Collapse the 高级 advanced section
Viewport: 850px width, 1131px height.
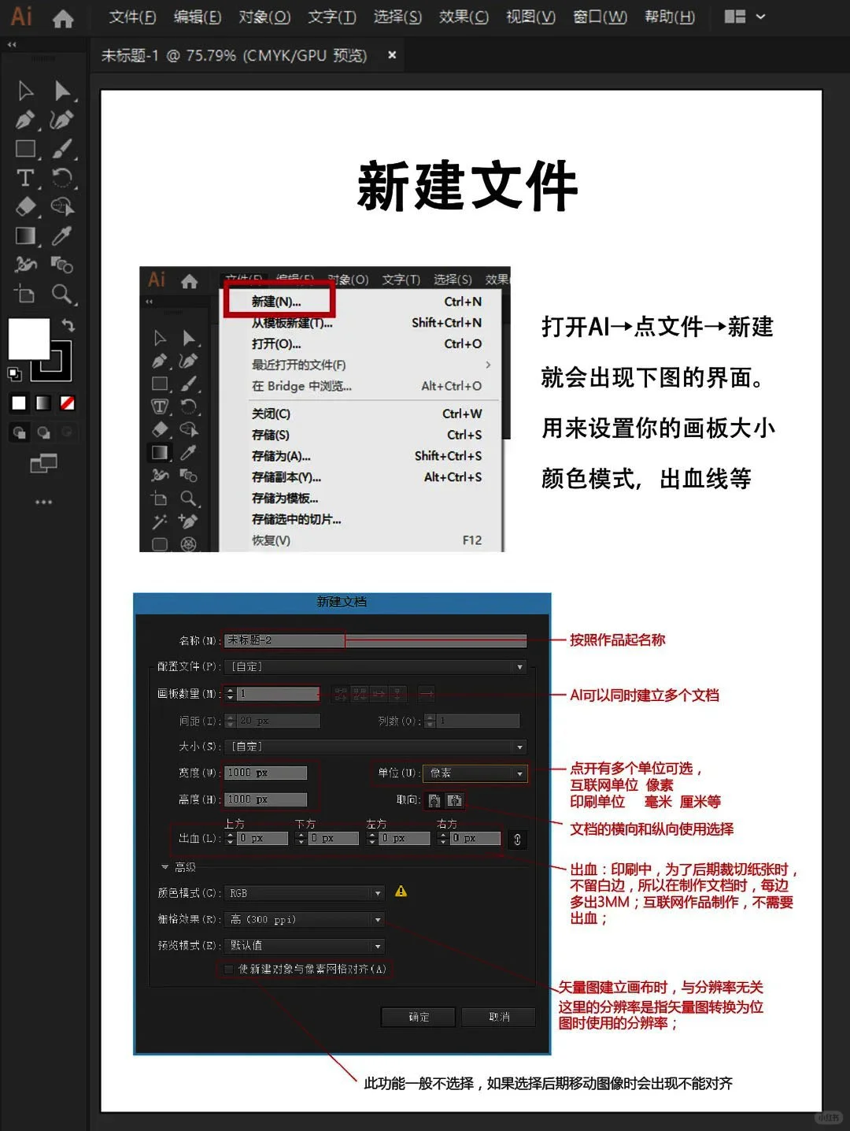(x=164, y=866)
